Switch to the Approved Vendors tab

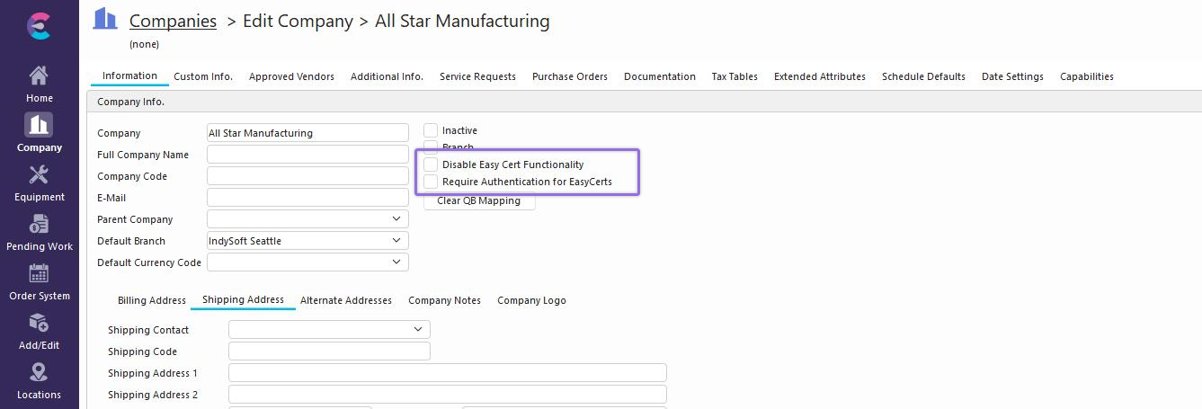click(x=291, y=77)
